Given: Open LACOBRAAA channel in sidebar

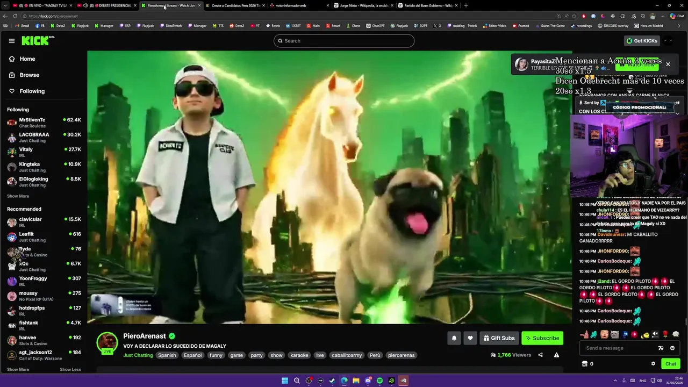Looking at the screenshot, I should (x=44, y=138).
